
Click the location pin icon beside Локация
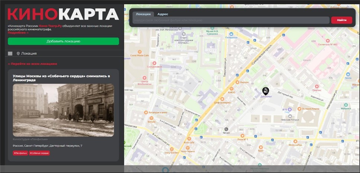click(18, 53)
